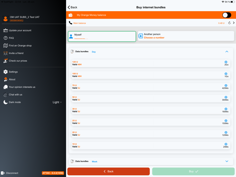The width and height of the screenshot is (236, 177).
Task: Select Myself as bundle recipient
Action: point(102,36)
